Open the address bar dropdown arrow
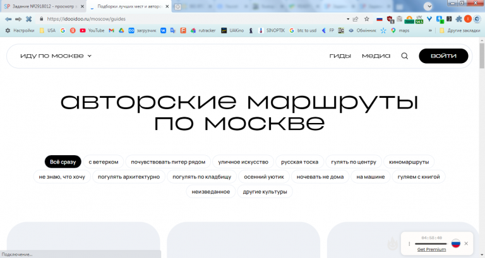The image size is (485, 258). click(348, 19)
